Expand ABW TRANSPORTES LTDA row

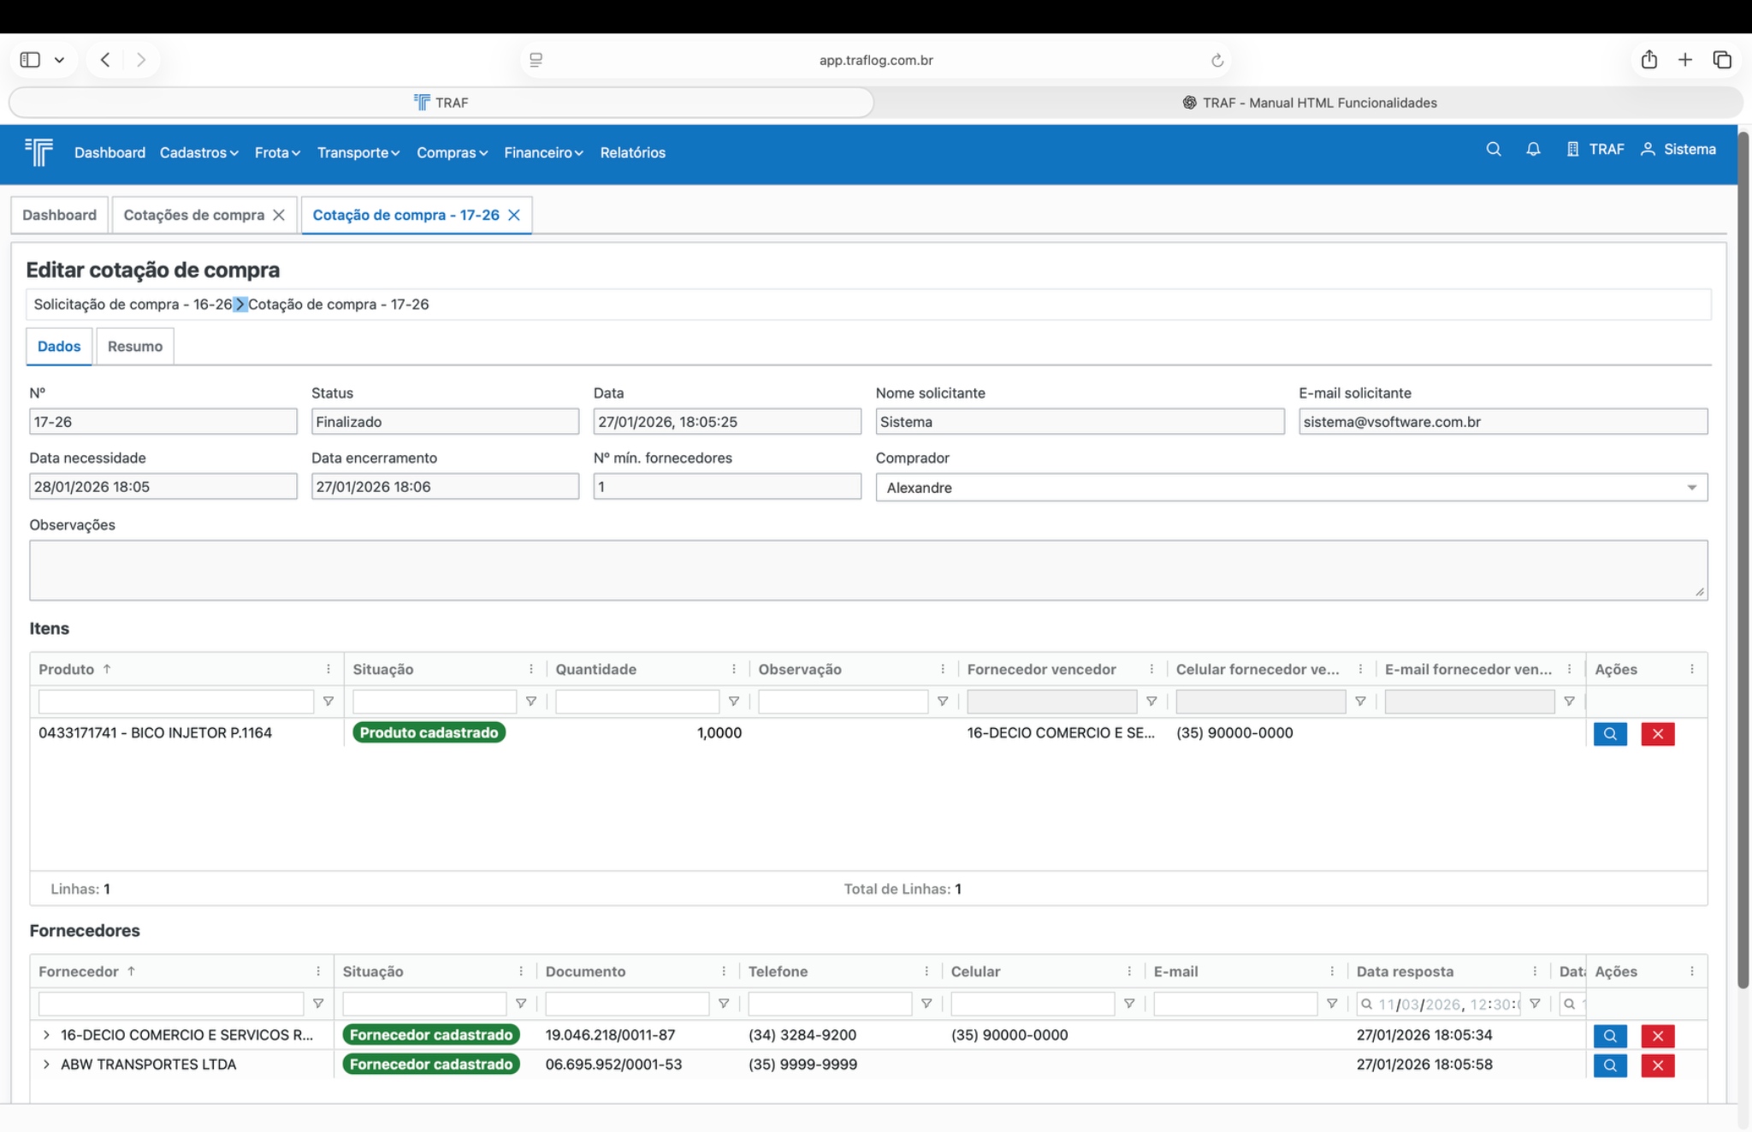46,1064
